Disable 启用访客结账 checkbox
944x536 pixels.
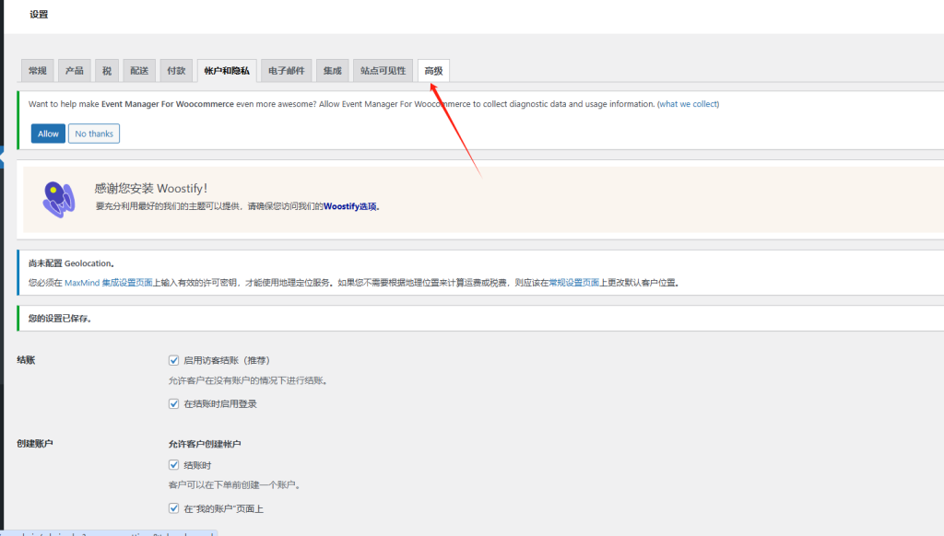tap(173, 359)
